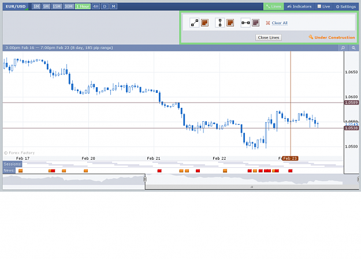
Task: Switch to the M monthly timeframe
Action: click(x=113, y=6)
